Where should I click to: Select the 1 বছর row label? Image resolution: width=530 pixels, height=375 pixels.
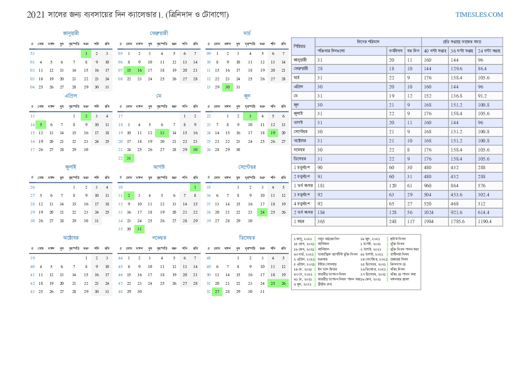click(303, 222)
